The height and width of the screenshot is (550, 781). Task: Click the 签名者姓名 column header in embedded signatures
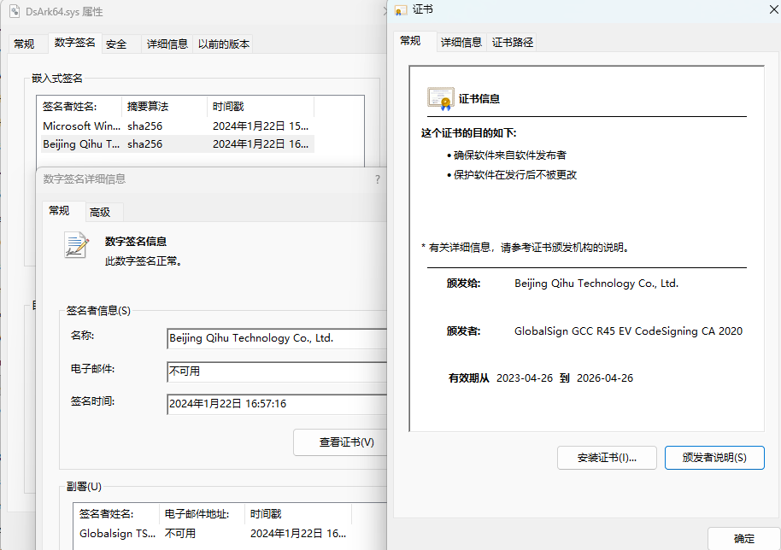(79, 107)
